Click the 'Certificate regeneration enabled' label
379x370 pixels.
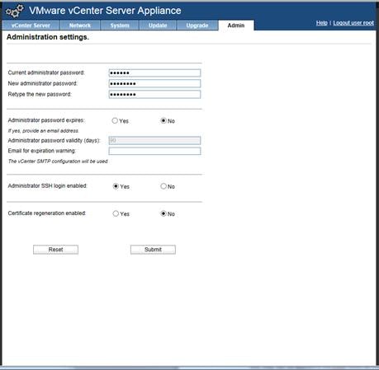[47, 213]
